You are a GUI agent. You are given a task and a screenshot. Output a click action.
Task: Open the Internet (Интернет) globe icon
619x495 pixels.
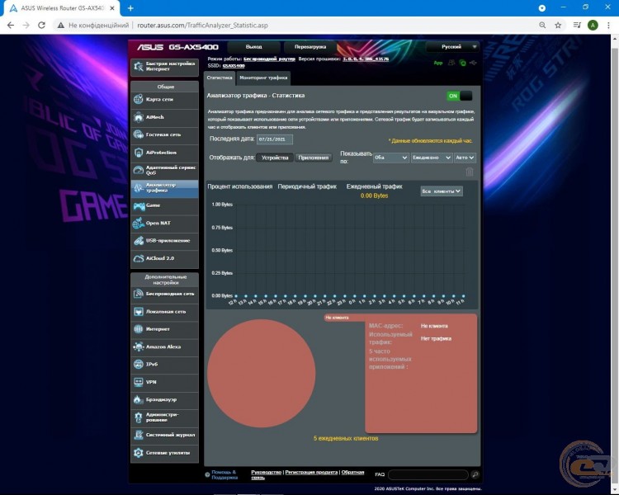[138, 329]
